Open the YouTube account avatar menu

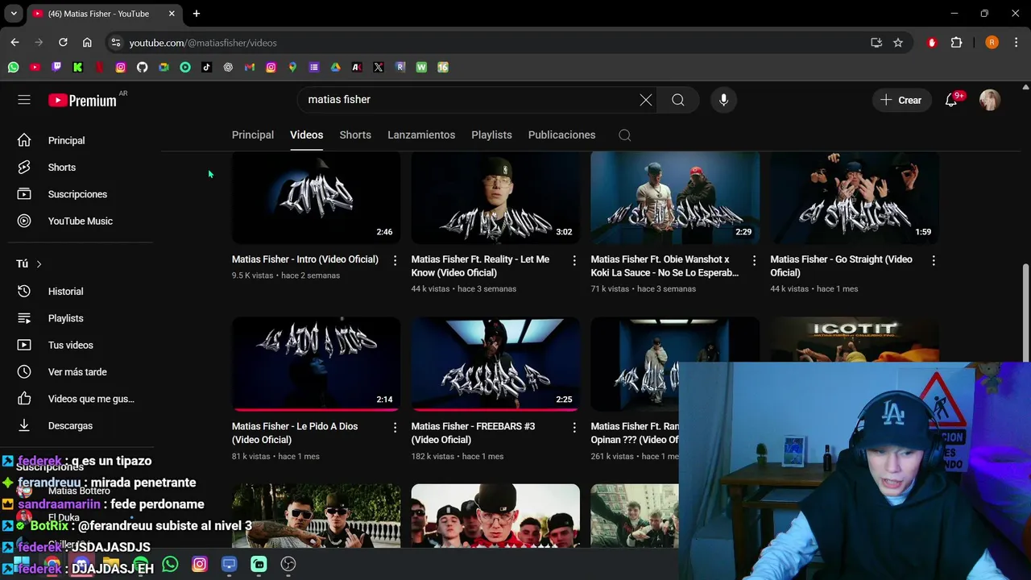(990, 100)
